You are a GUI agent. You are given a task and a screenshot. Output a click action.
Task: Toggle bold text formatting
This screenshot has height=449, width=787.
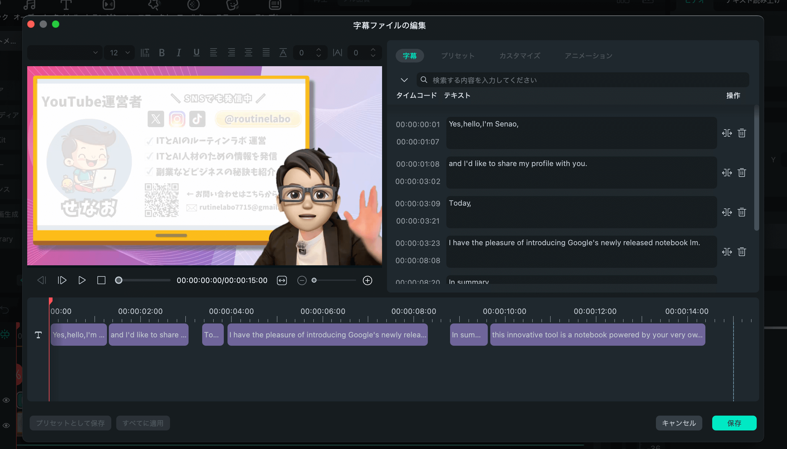[x=162, y=53]
